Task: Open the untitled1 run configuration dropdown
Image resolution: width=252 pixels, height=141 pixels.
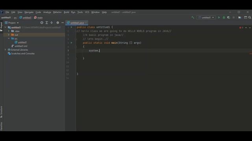Action: (206, 17)
